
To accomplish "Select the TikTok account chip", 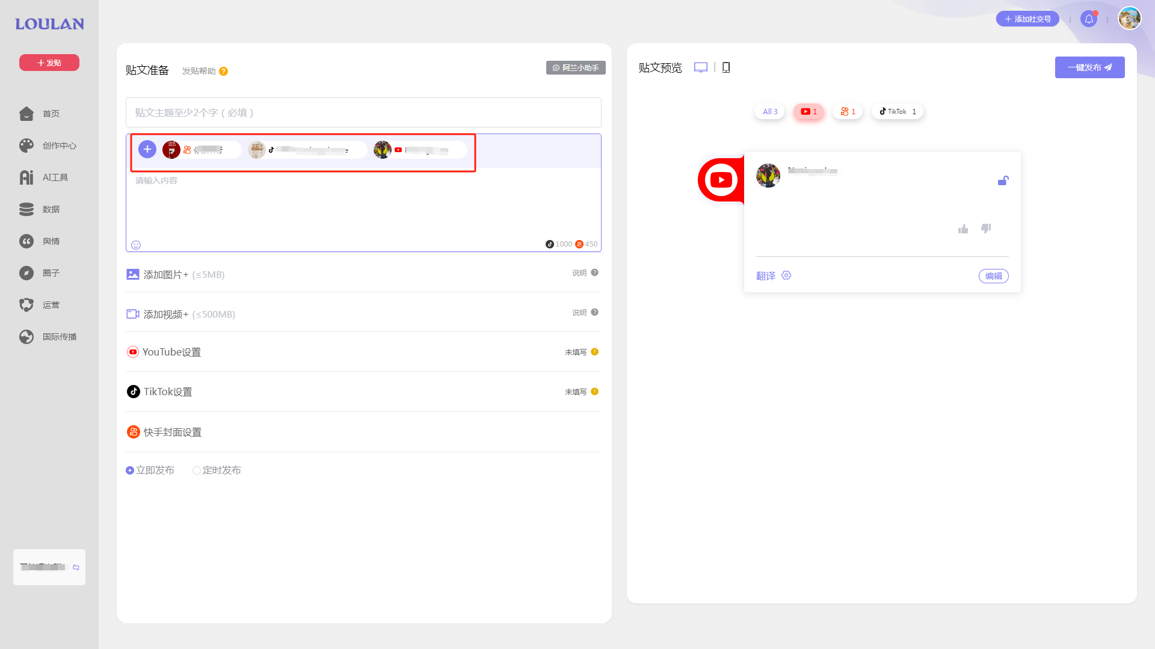I will click(x=307, y=150).
